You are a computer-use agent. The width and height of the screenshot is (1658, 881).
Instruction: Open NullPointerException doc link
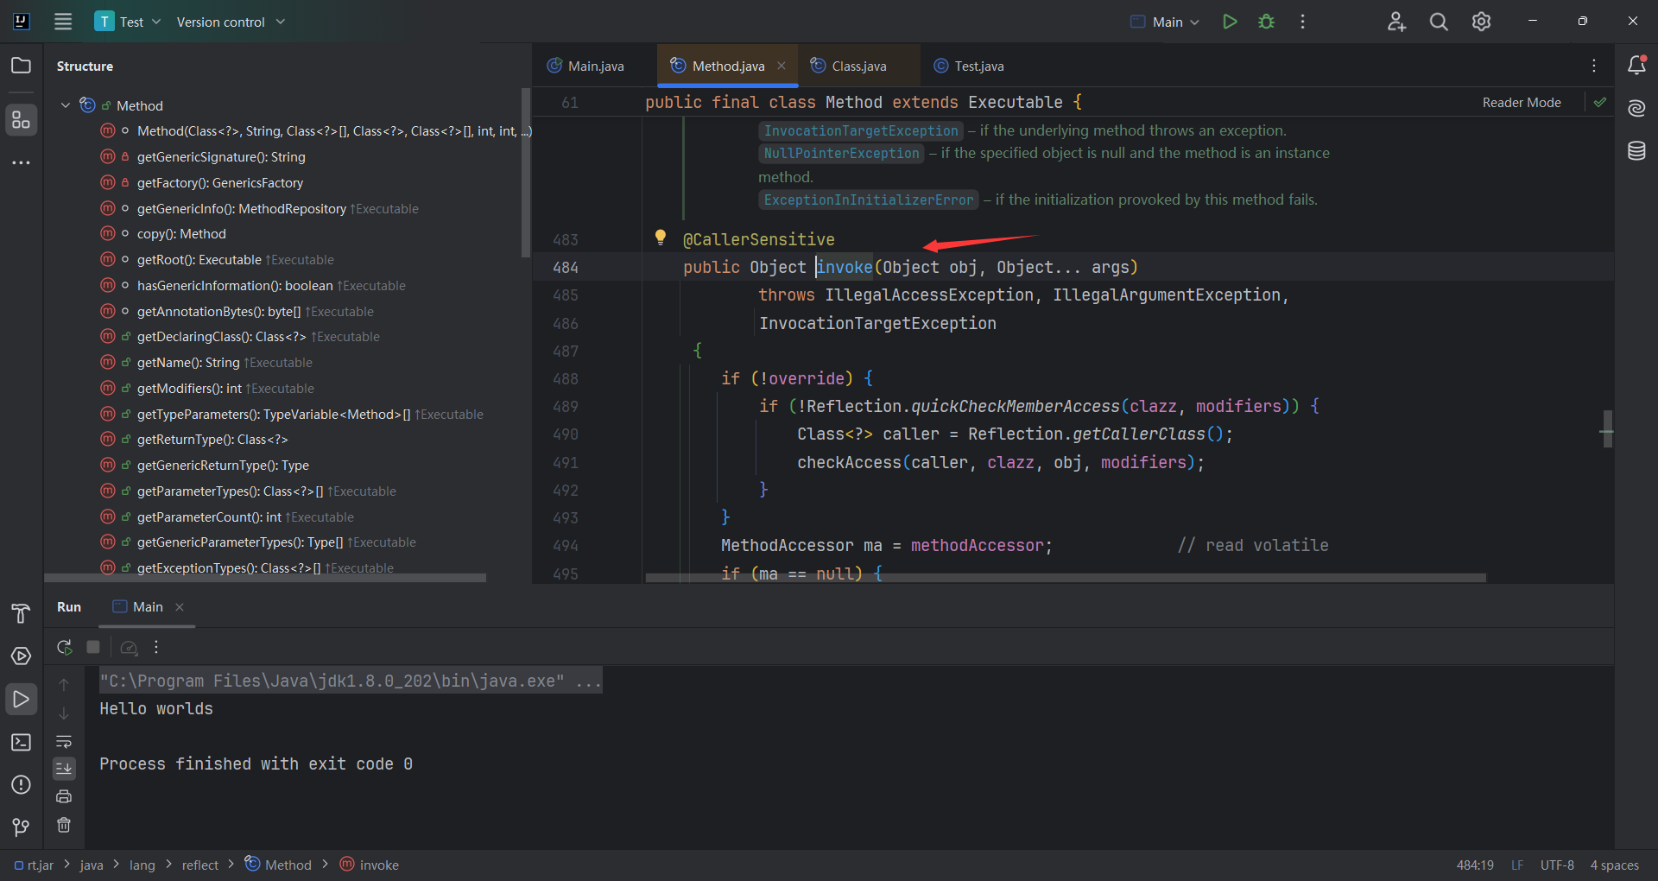tap(841, 153)
